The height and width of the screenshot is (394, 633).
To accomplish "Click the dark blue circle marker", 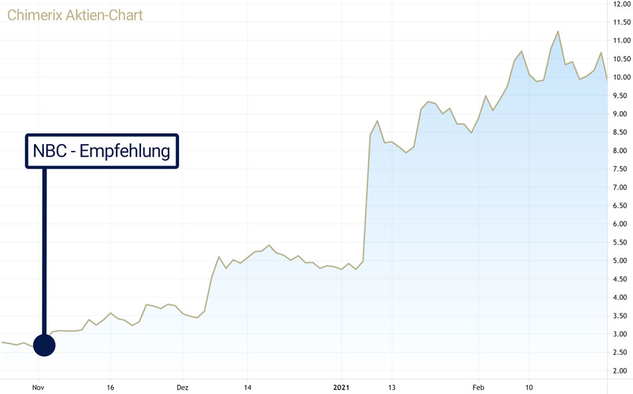I will click(x=44, y=345).
